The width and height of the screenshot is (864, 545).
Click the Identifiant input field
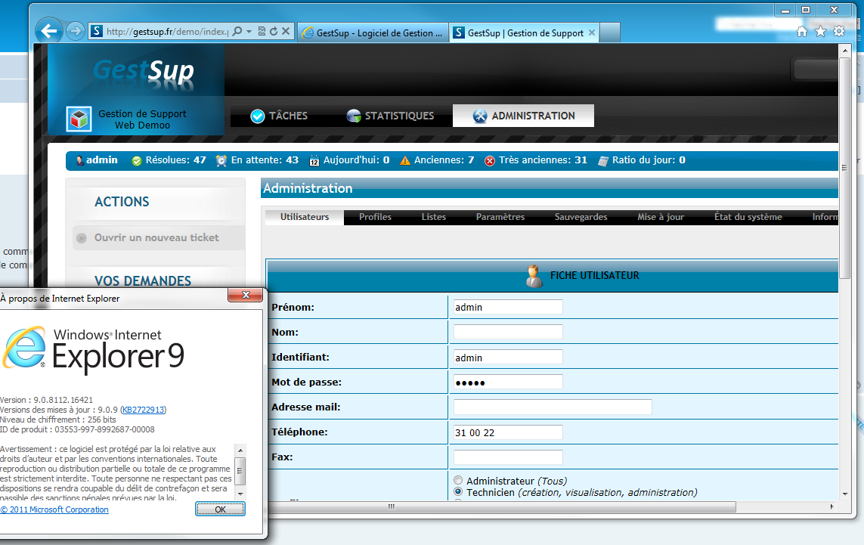point(508,357)
